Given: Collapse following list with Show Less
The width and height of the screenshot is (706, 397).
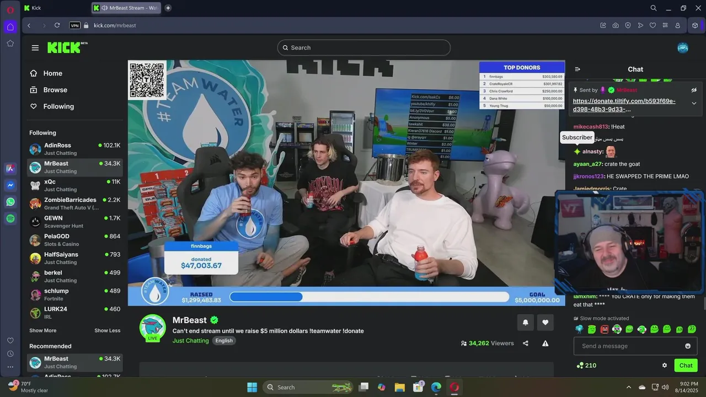Looking at the screenshot, I should pyautogui.click(x=107, y=330).
